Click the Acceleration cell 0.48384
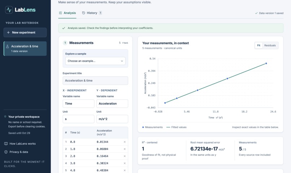This screenshot has height=173, width=291. click(x=103, y=170)
